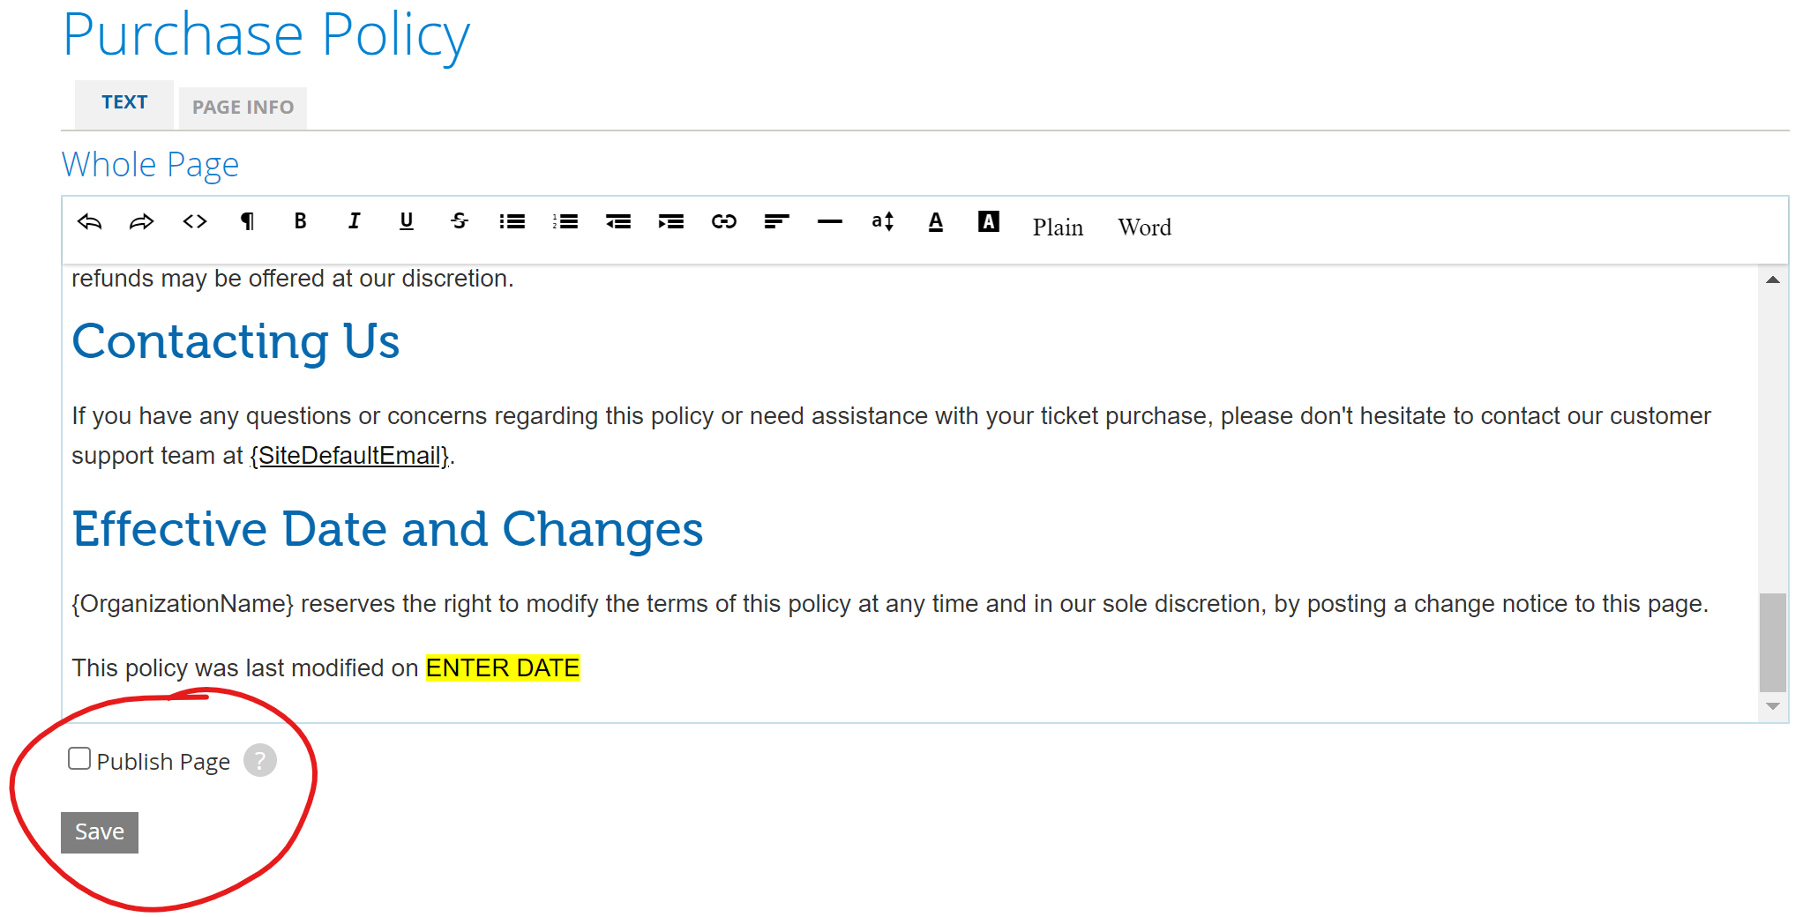Screen dimensions: 1803x917
Task: Open the font size icon
Action: 883,221
